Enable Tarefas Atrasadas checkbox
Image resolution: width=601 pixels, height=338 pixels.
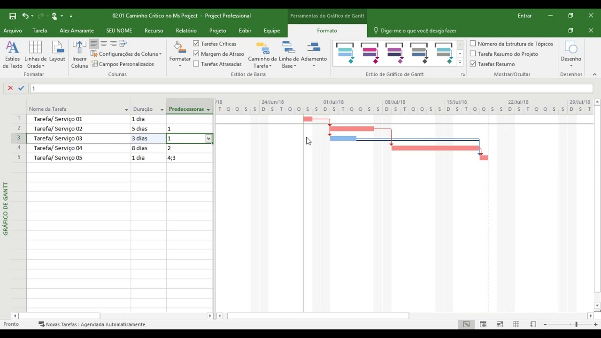point(196,64)
